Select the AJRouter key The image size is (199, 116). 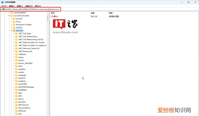pyautogui.click(x=22, y=111)
